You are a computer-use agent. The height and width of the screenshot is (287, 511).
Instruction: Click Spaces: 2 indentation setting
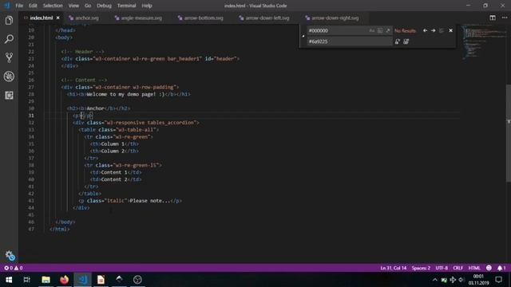(x=421, y=268)
